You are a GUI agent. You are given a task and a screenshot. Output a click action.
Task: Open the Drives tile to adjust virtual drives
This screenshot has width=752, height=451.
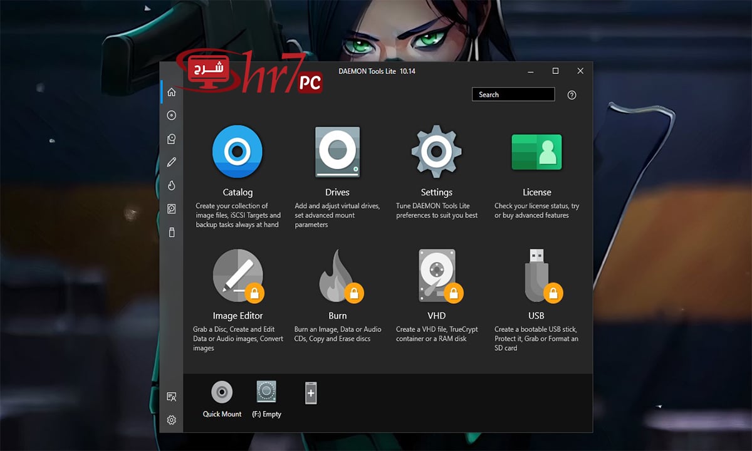click(337, 151)
